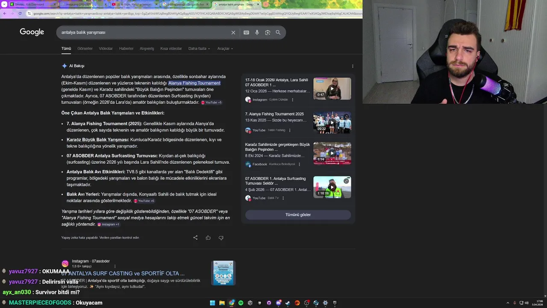Click the 'AI Bakışı' label
The width and height of the screenshot is (547, 308).
[x=77, y=66]
